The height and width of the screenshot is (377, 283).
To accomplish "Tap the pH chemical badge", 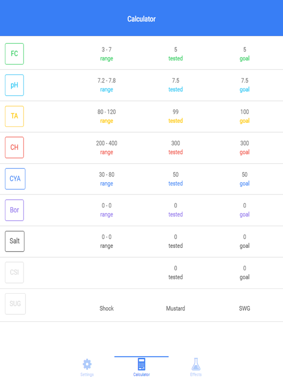I will [x=14, y=85].
